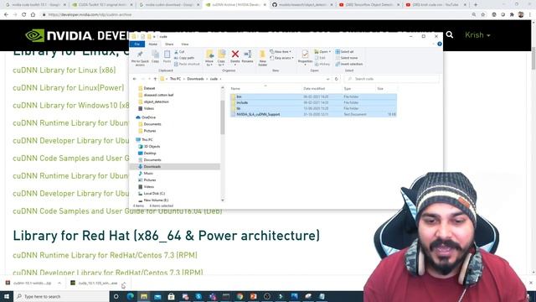Open the File menu tab
The image size is (536, 302).
click(137, 44)
